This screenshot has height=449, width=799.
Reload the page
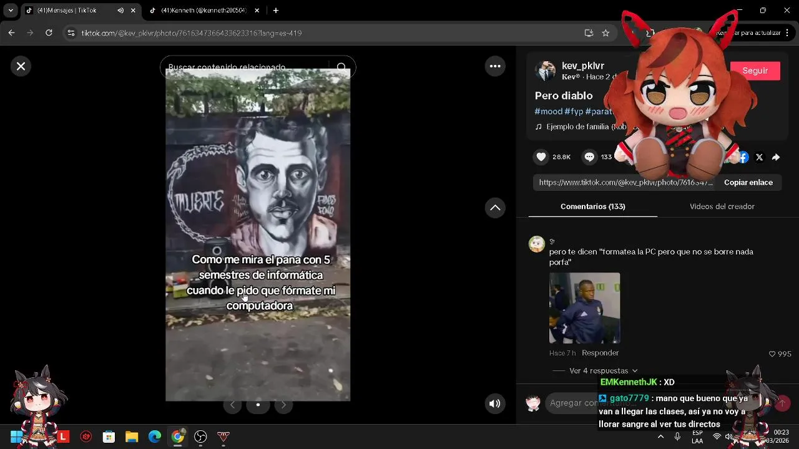pyautogui.click(x=49, y=33)
